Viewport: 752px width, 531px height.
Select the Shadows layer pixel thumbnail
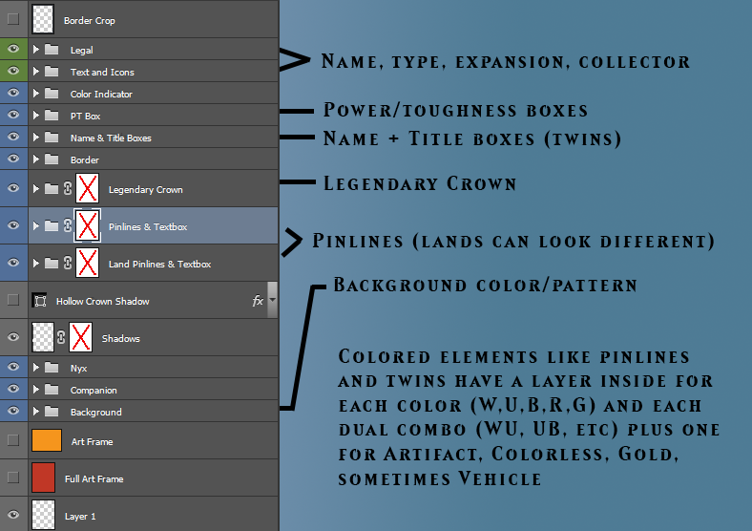coord(43,337)
